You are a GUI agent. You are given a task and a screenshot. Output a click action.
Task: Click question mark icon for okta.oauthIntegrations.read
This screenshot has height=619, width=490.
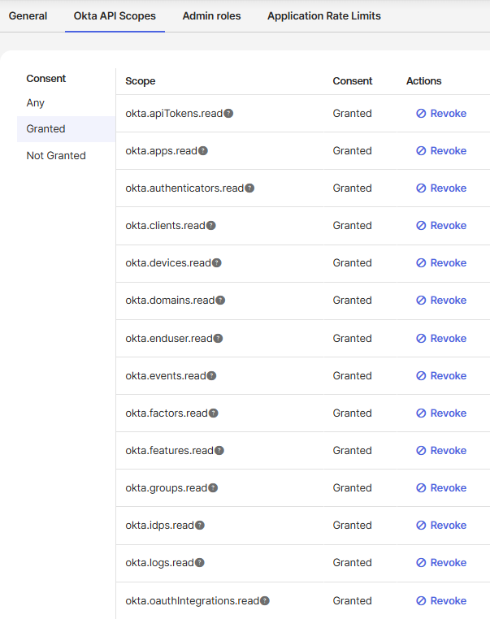coord(264,601)
